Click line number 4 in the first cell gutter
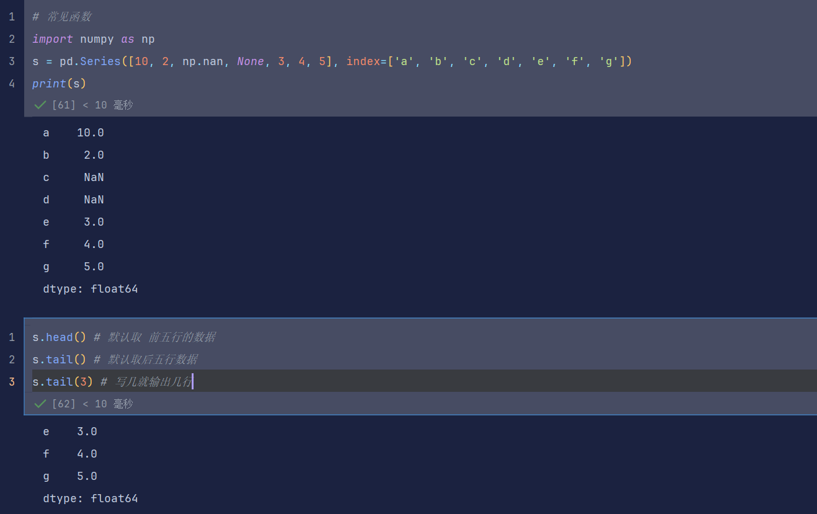The image size is (817, 514). [12, 84]
